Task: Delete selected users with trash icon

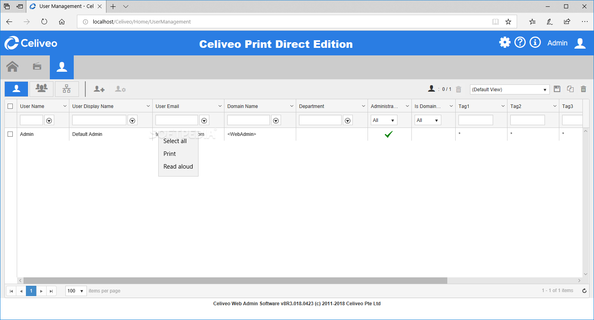Action: [458, 89]
